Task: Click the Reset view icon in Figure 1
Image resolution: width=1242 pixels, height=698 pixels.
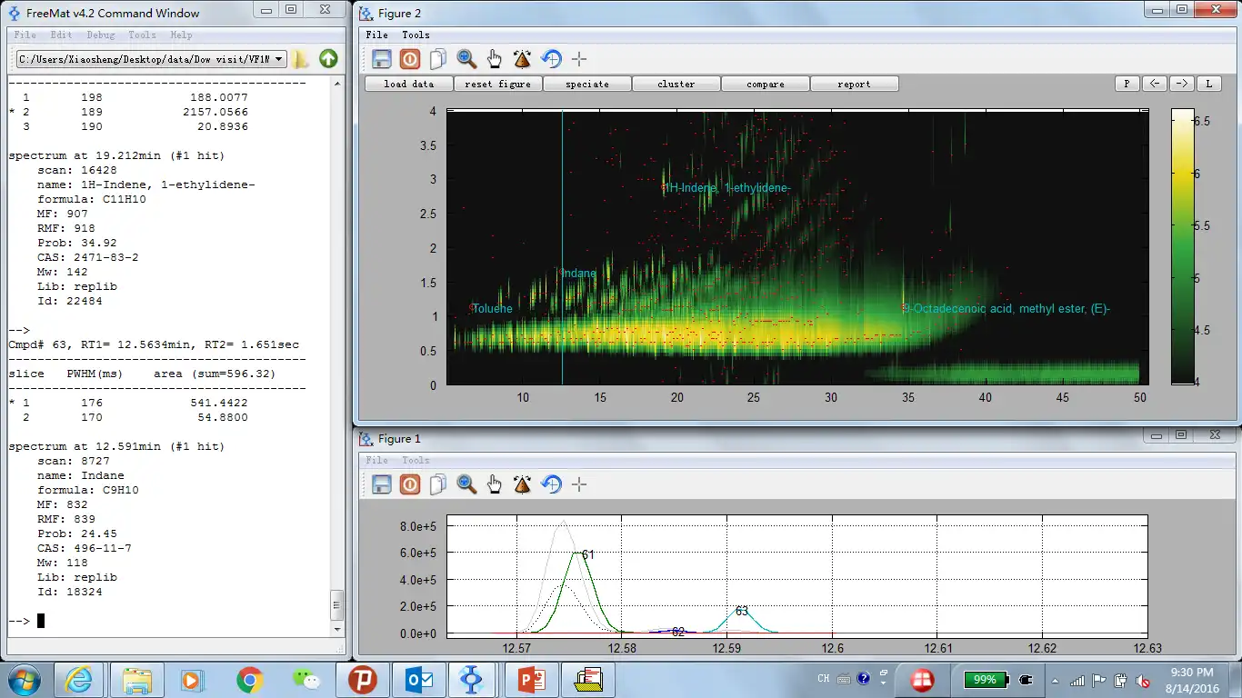Action: click(x=551, y=484)
